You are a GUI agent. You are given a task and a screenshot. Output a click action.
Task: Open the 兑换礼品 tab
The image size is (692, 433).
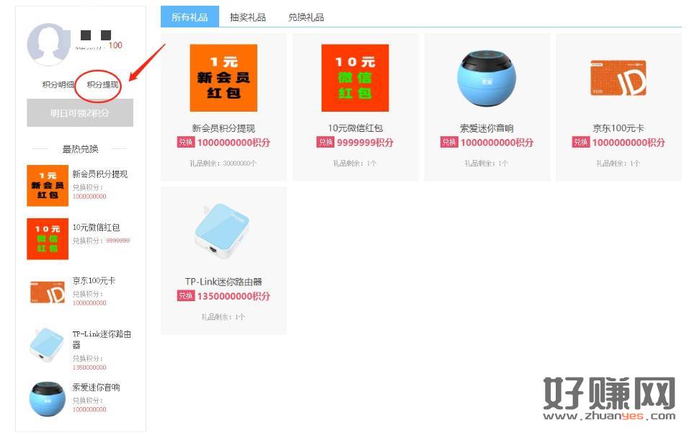(x=306, y=17)
